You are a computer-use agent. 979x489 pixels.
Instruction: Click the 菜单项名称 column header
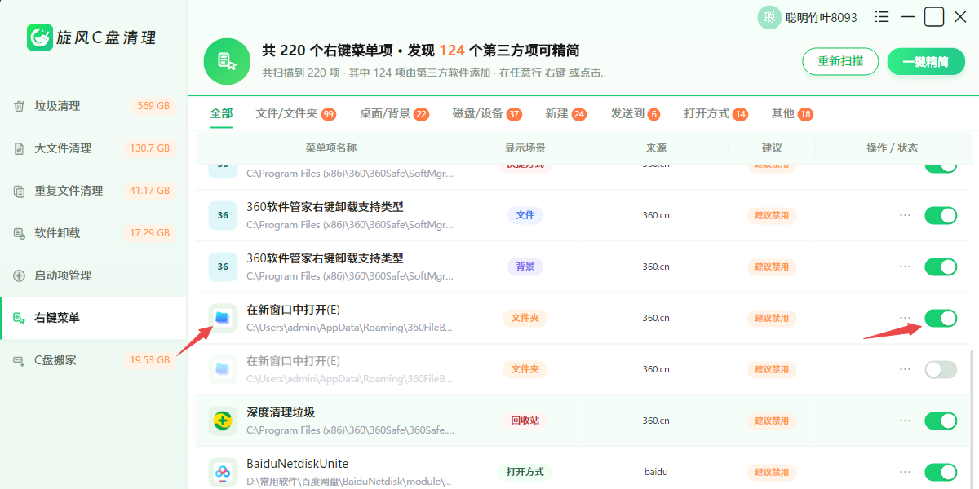[x=330, y=148]
